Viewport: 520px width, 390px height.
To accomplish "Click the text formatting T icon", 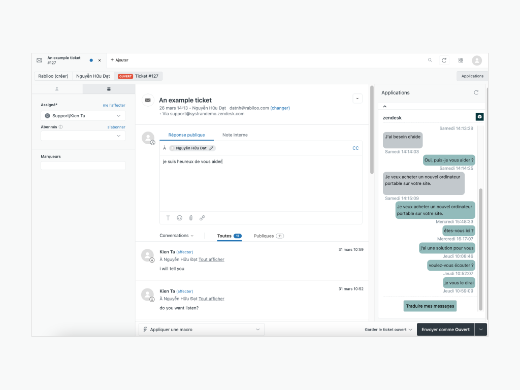I will pos(168,218).
